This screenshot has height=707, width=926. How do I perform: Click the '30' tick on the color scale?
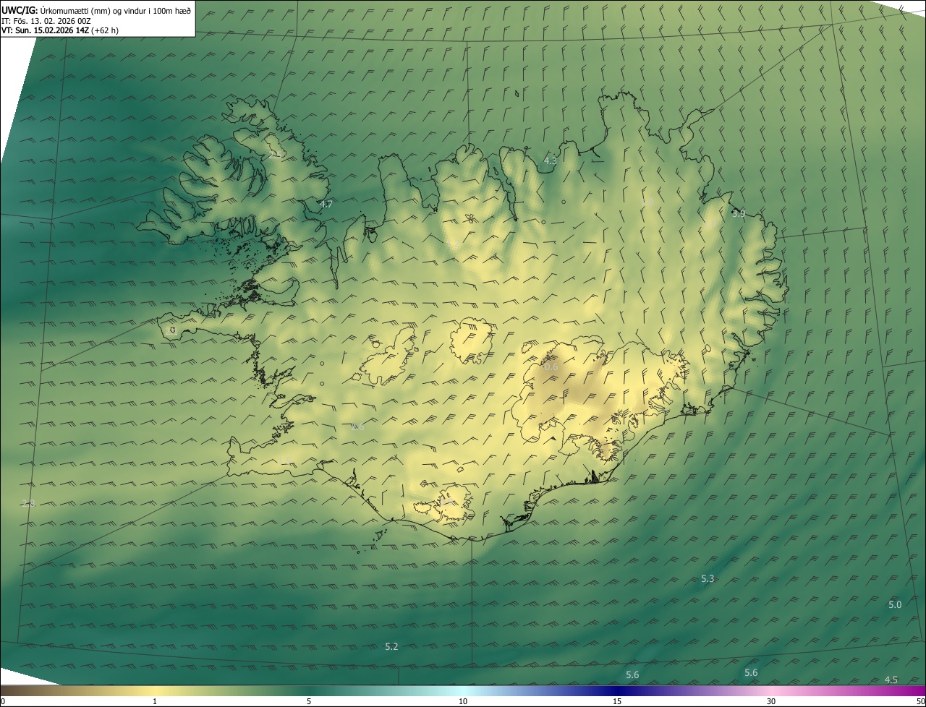click(x=771, y=701)
